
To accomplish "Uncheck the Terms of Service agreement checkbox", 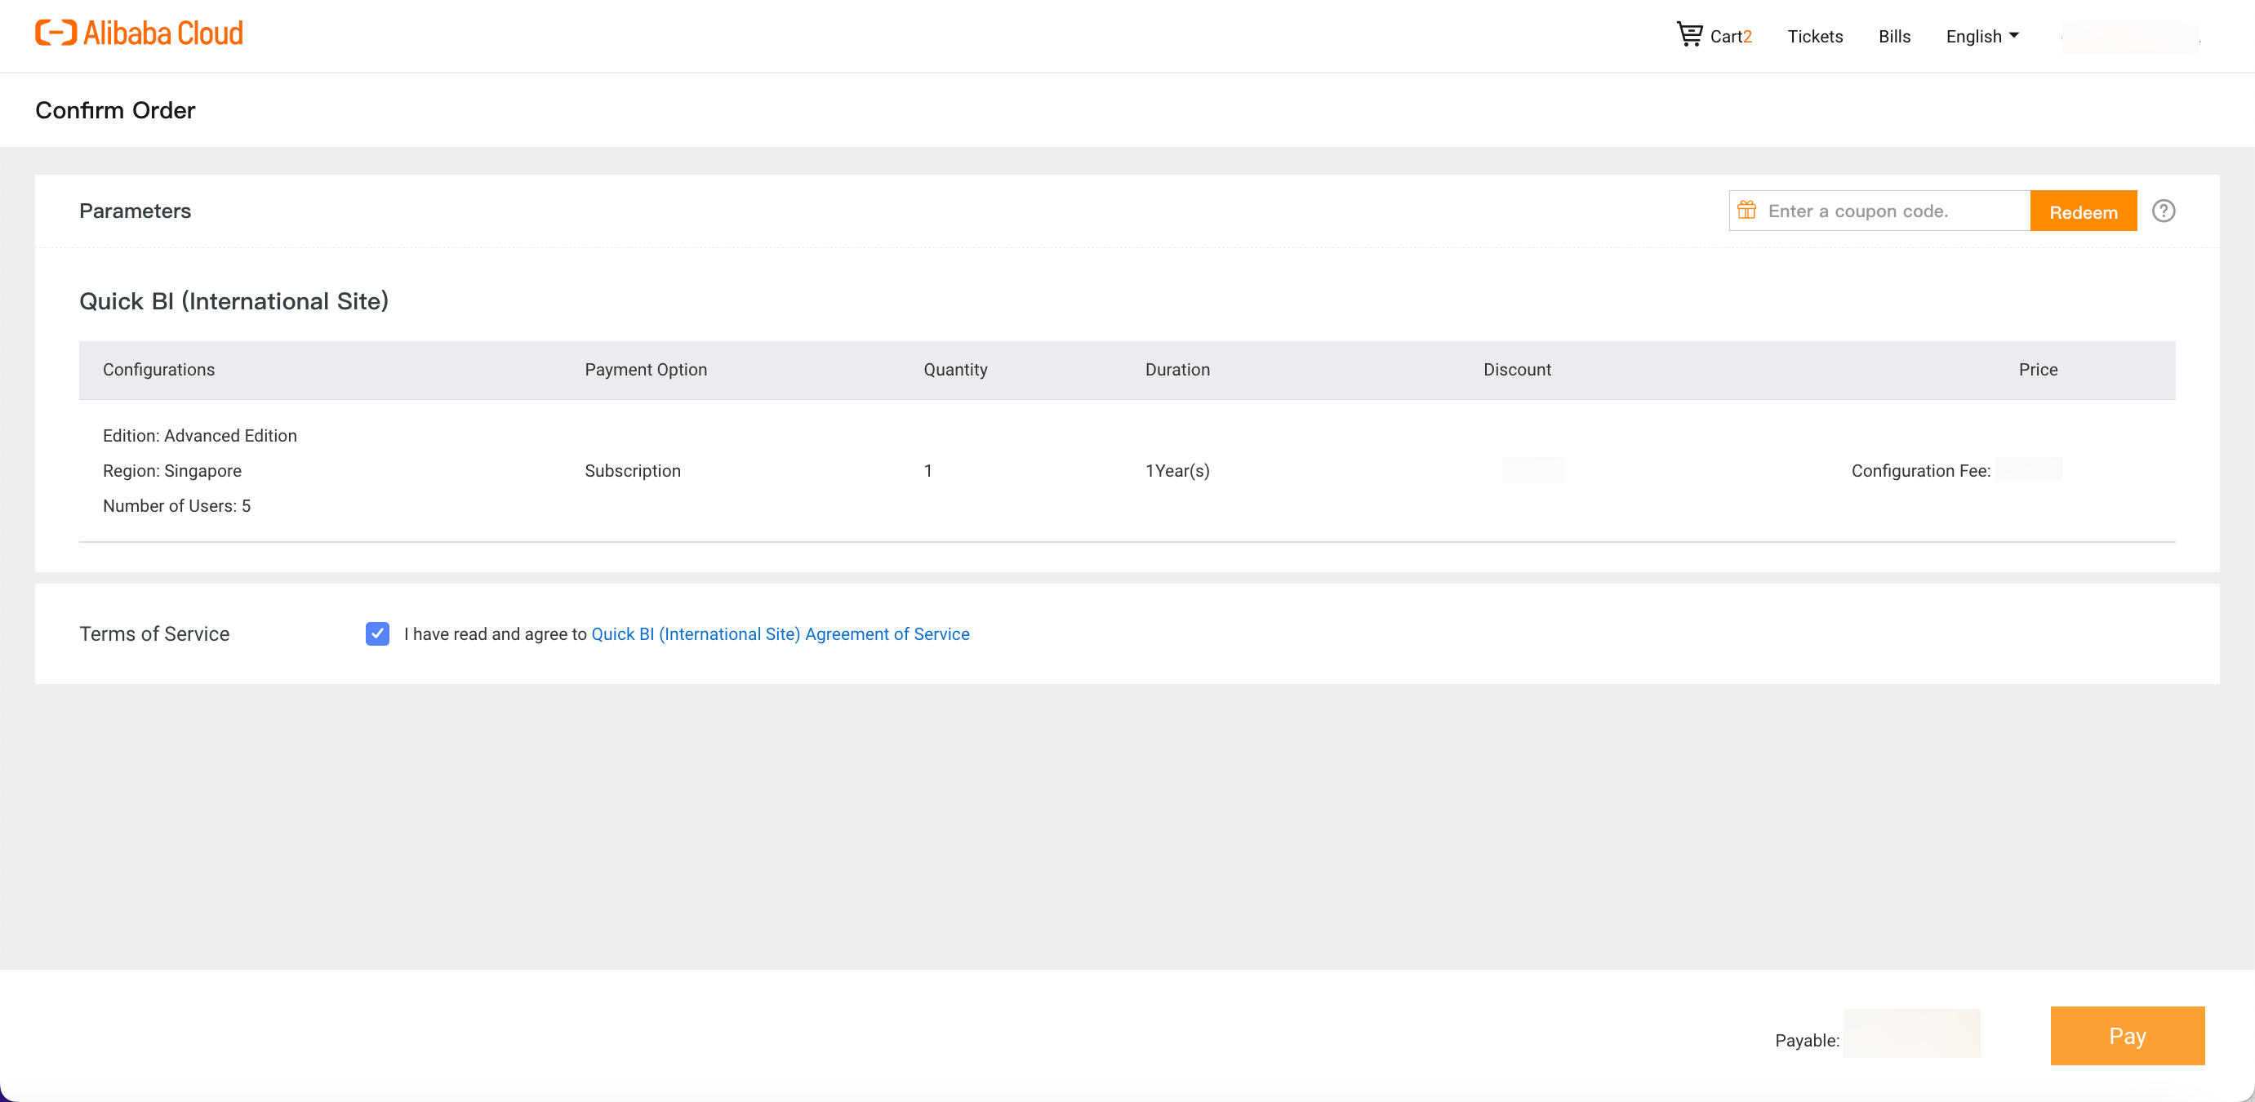I will click(377, 633).
